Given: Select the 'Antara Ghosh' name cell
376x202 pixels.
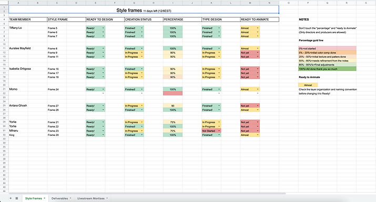Looking at the screenshot, I should click(18, 105).
